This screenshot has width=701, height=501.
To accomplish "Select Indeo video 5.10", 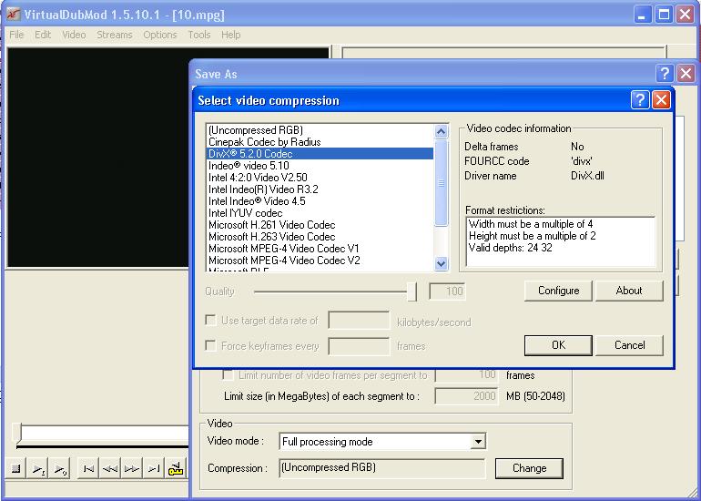I will pyautogui.click(x=320, y=166).
